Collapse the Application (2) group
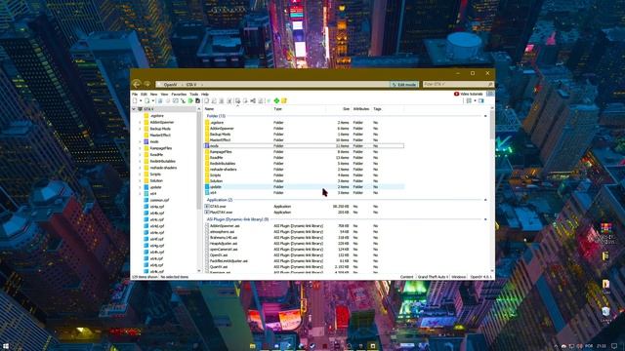The width and height of the screenshot is (625, 351). 485,200
